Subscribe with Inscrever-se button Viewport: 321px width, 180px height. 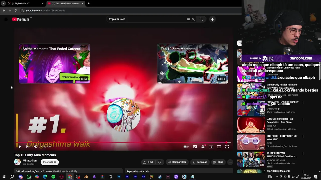tap(50, 162)
